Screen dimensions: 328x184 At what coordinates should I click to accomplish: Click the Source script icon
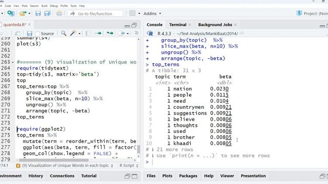click(x=121, y=33)
